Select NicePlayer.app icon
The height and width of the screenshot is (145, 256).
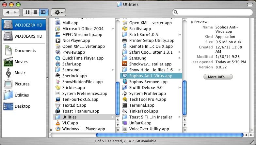pyautogui.click(x=58, y=41)
